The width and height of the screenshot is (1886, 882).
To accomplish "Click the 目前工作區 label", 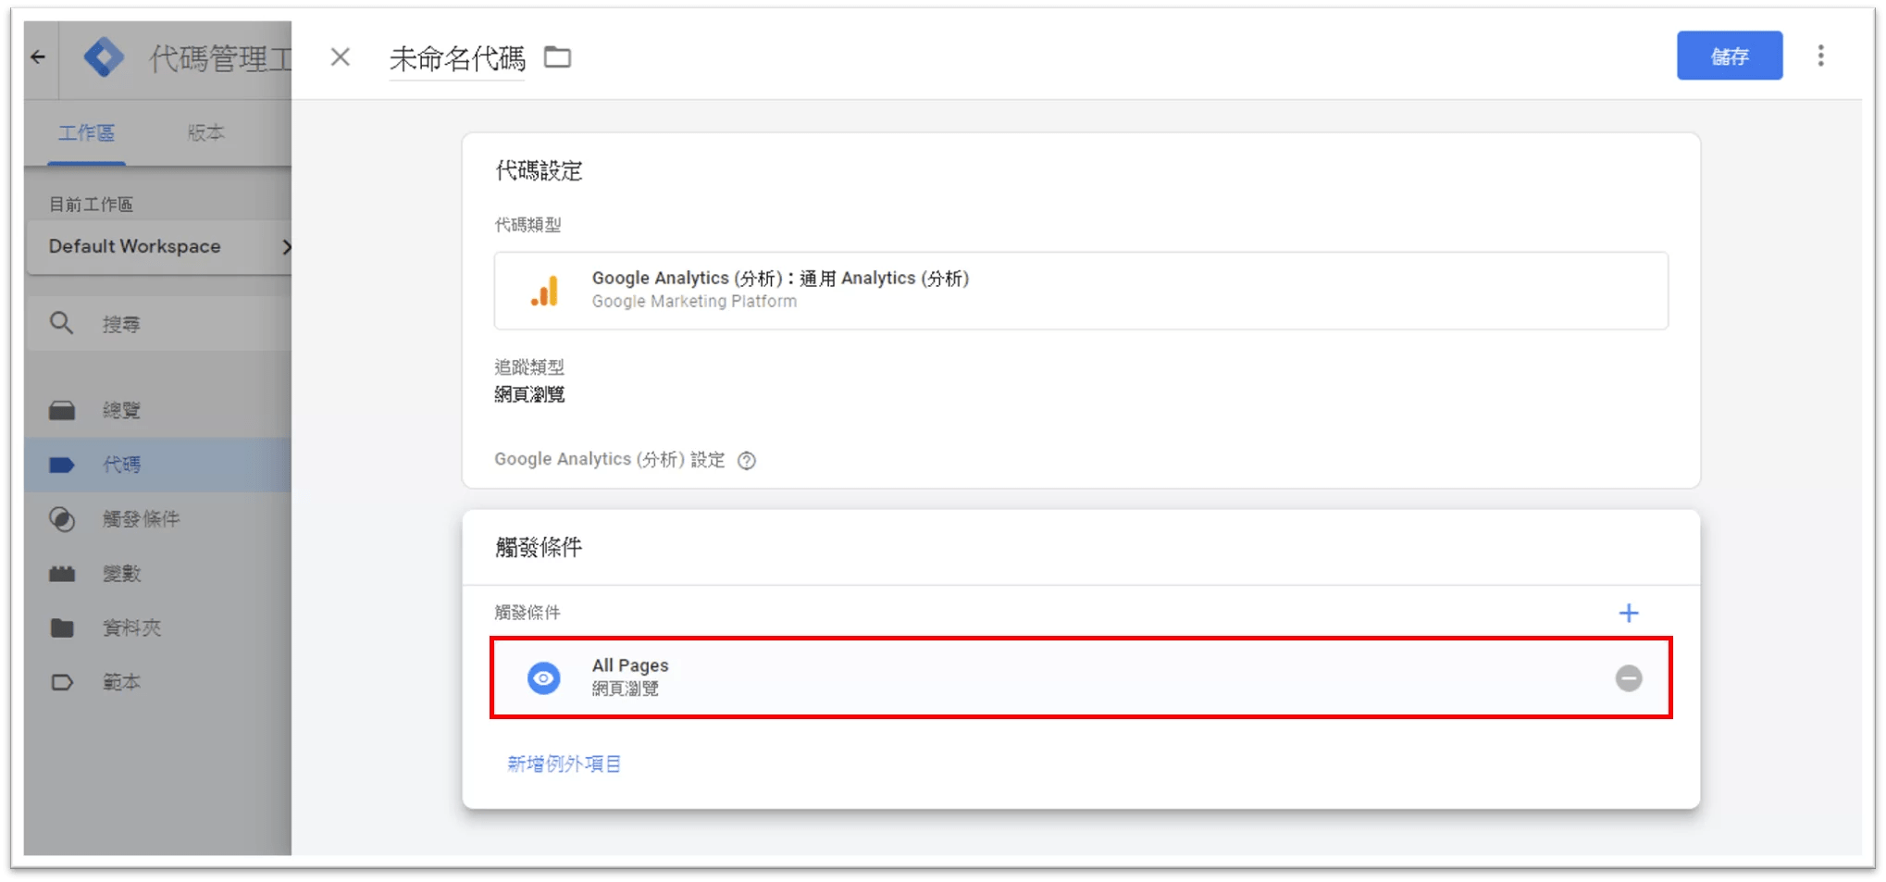I will (91, 204).
